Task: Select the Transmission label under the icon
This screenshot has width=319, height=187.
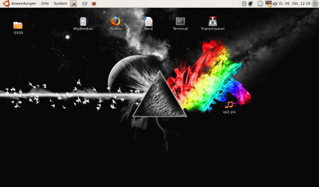Action: [213, 29]
